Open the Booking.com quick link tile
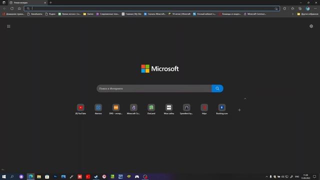The image size is (320, 180). point(222,107)
